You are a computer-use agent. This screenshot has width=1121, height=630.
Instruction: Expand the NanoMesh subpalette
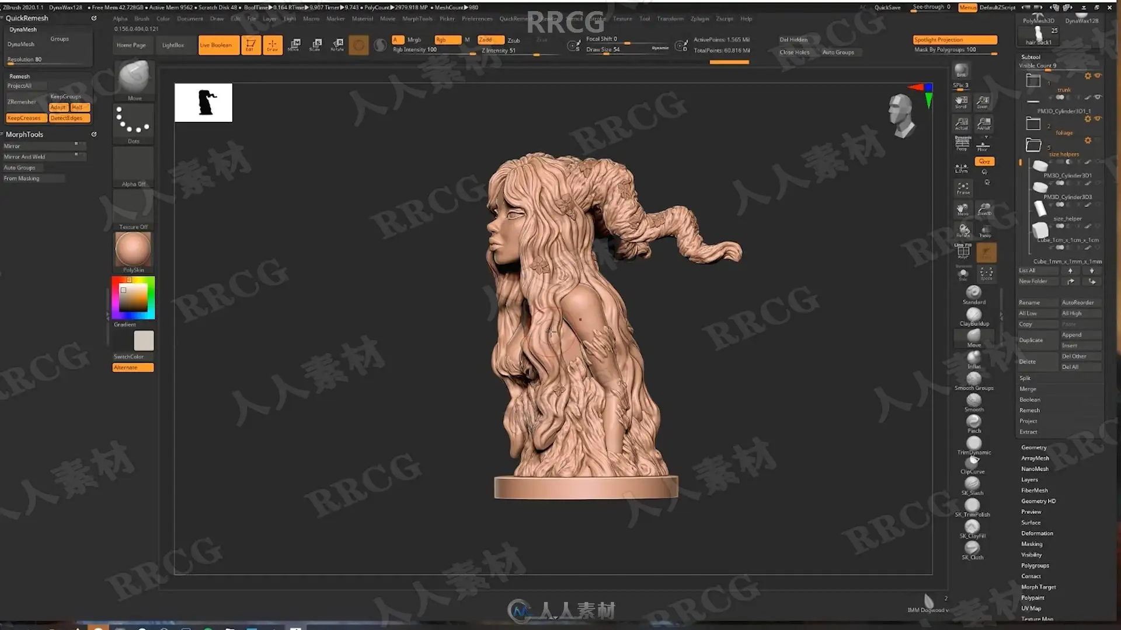pyautogui.click(x=1035, y=469)
